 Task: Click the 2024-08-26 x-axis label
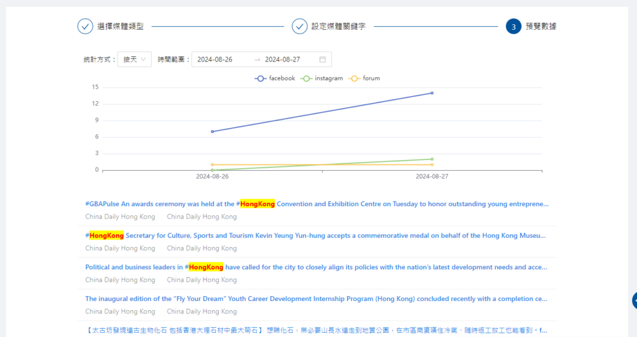tap(212, 177)
